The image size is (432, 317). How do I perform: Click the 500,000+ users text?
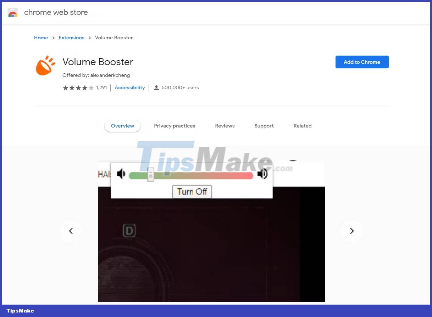pos(180,87)
